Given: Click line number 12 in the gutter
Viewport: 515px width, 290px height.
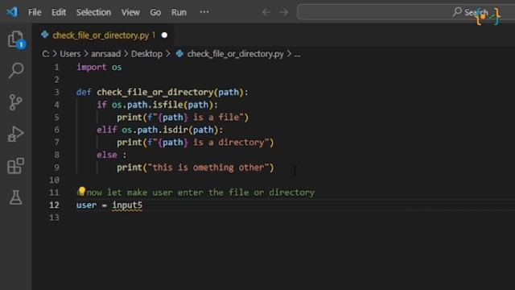Looking at the screenshot, I should pos(54,205).
